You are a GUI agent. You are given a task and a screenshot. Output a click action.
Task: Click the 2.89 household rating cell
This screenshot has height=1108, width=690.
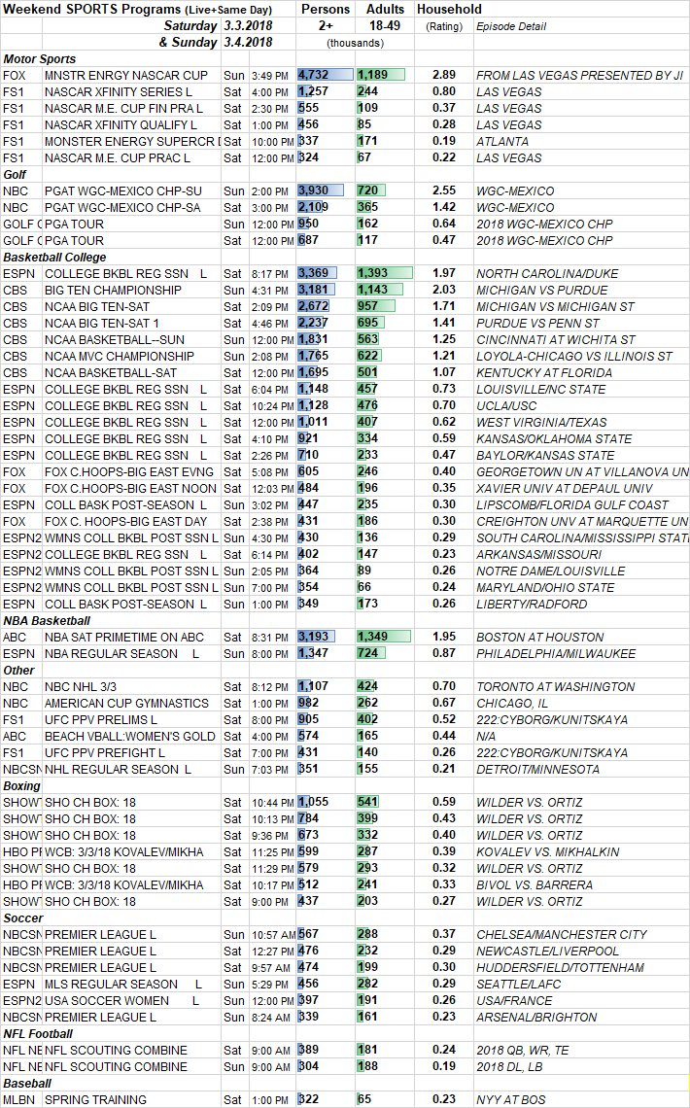click(x=444, y=75)
